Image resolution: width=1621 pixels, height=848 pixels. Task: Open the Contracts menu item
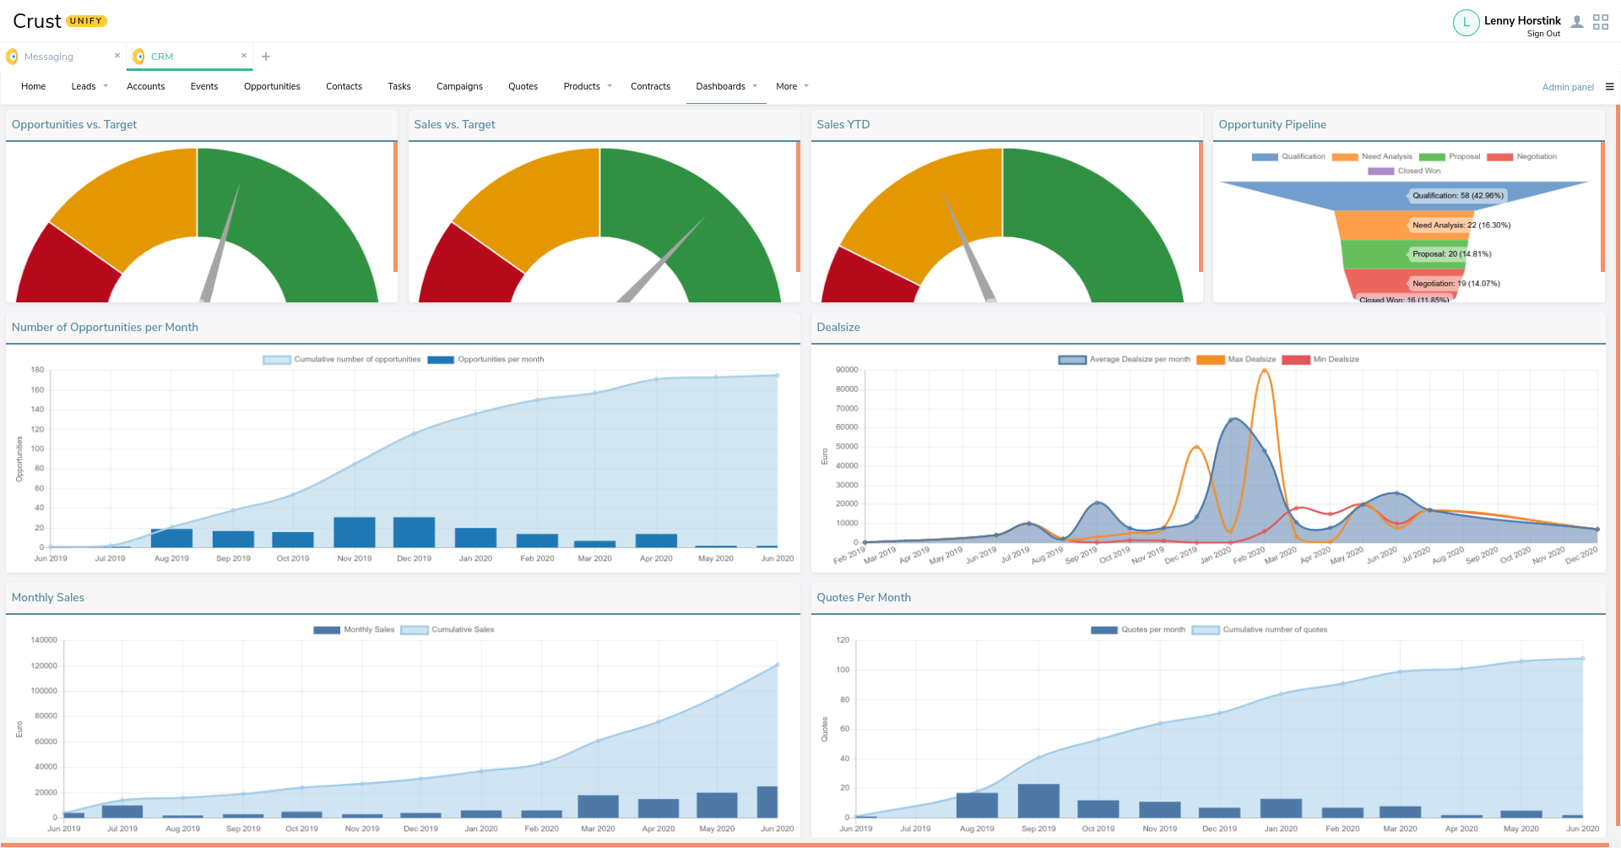[650, 86]
